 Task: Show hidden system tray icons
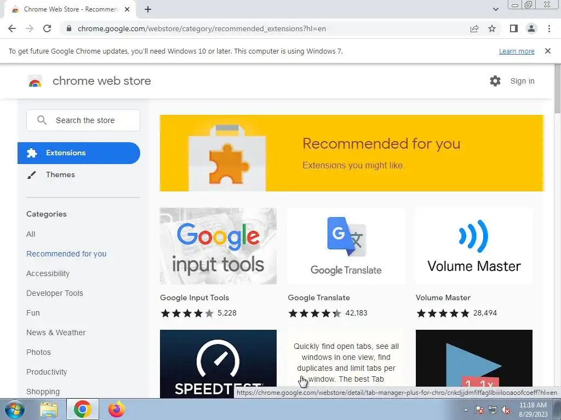466,410
